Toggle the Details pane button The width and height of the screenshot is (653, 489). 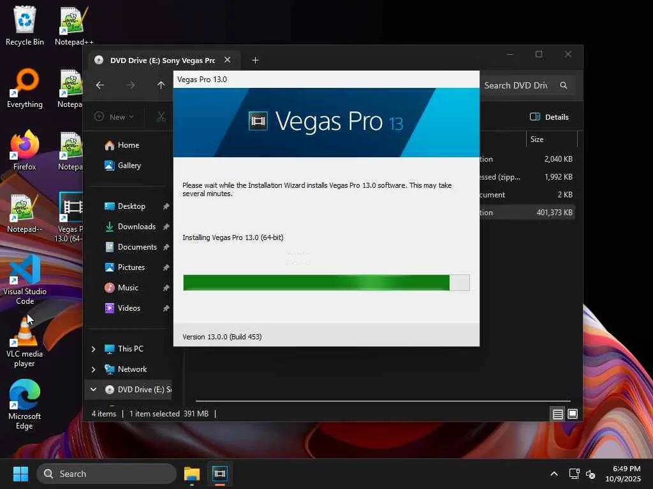pyautogui.click(x=549, y=117)
